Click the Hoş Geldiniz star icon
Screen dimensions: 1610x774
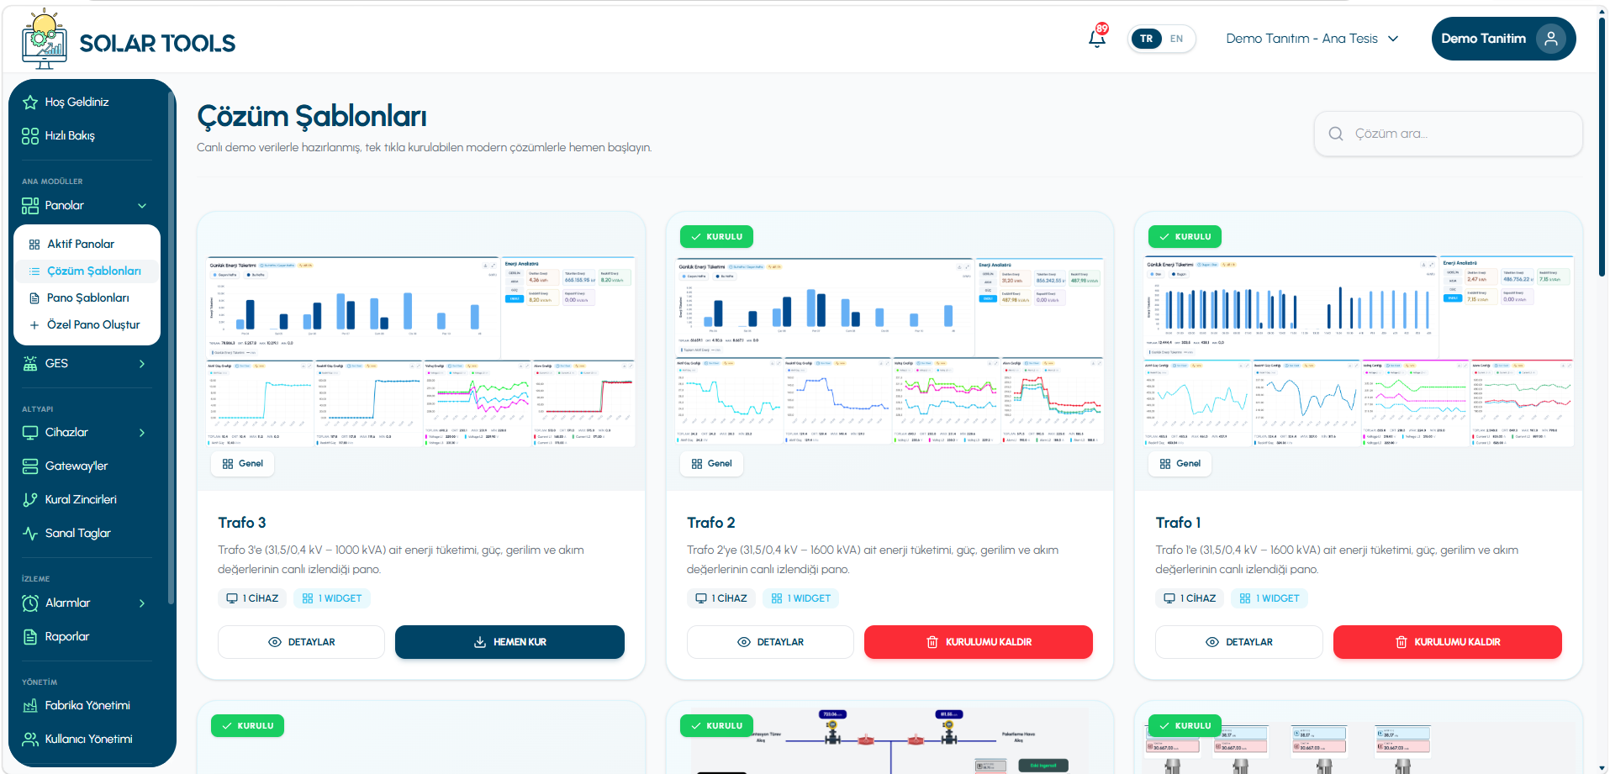coord(30,103)
